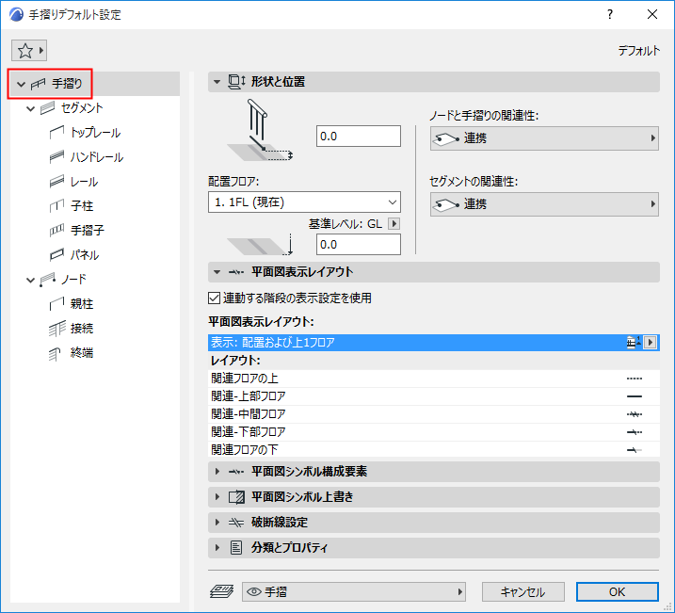Click the help question mark button
The width and height of the screenshot is (675, 613).
pos(610,15)
